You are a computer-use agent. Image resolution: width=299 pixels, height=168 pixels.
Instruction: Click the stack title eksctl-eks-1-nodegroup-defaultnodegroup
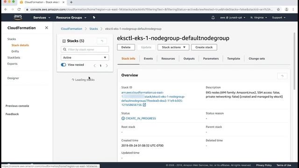[x=173, y=38]
